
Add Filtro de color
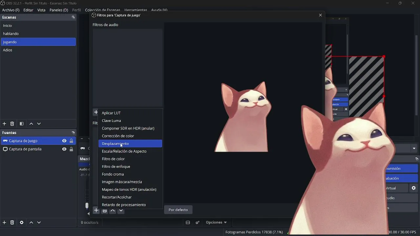point(130,159)
